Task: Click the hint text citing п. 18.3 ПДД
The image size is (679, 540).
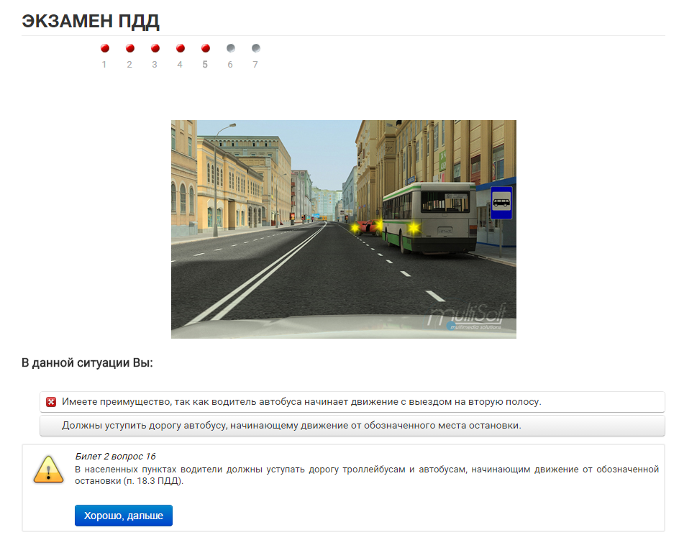Action: point(367,475)
